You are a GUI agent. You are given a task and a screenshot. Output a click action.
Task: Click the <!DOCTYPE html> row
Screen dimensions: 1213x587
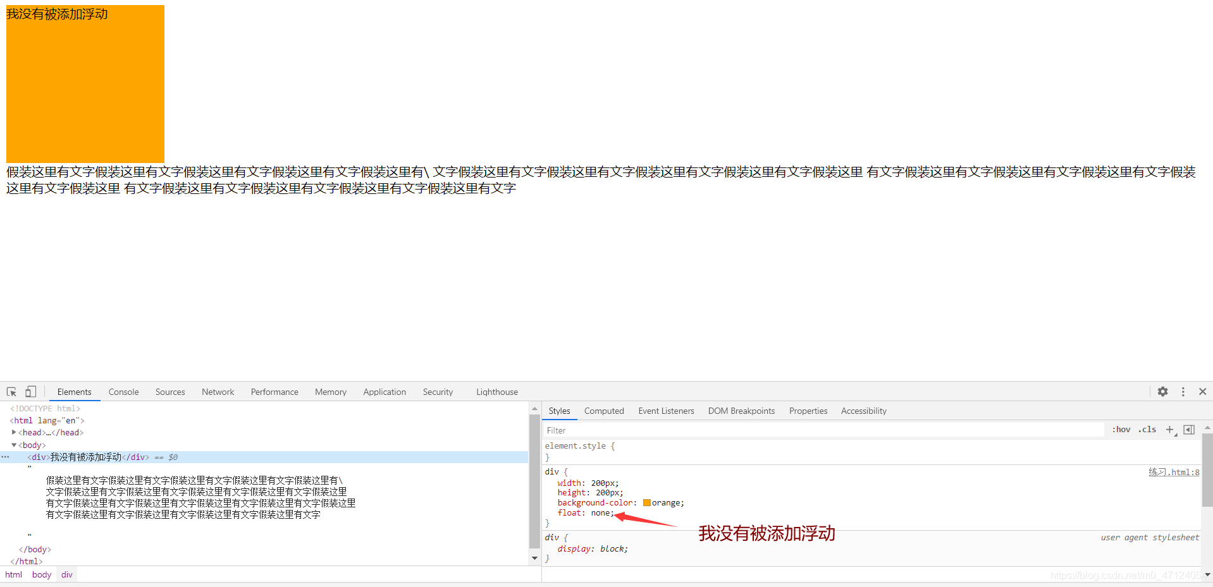45,408
